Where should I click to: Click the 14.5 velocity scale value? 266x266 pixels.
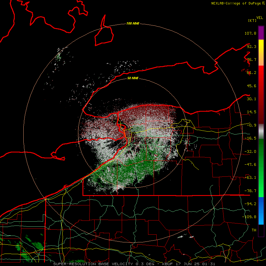click(x=252, y=112)
